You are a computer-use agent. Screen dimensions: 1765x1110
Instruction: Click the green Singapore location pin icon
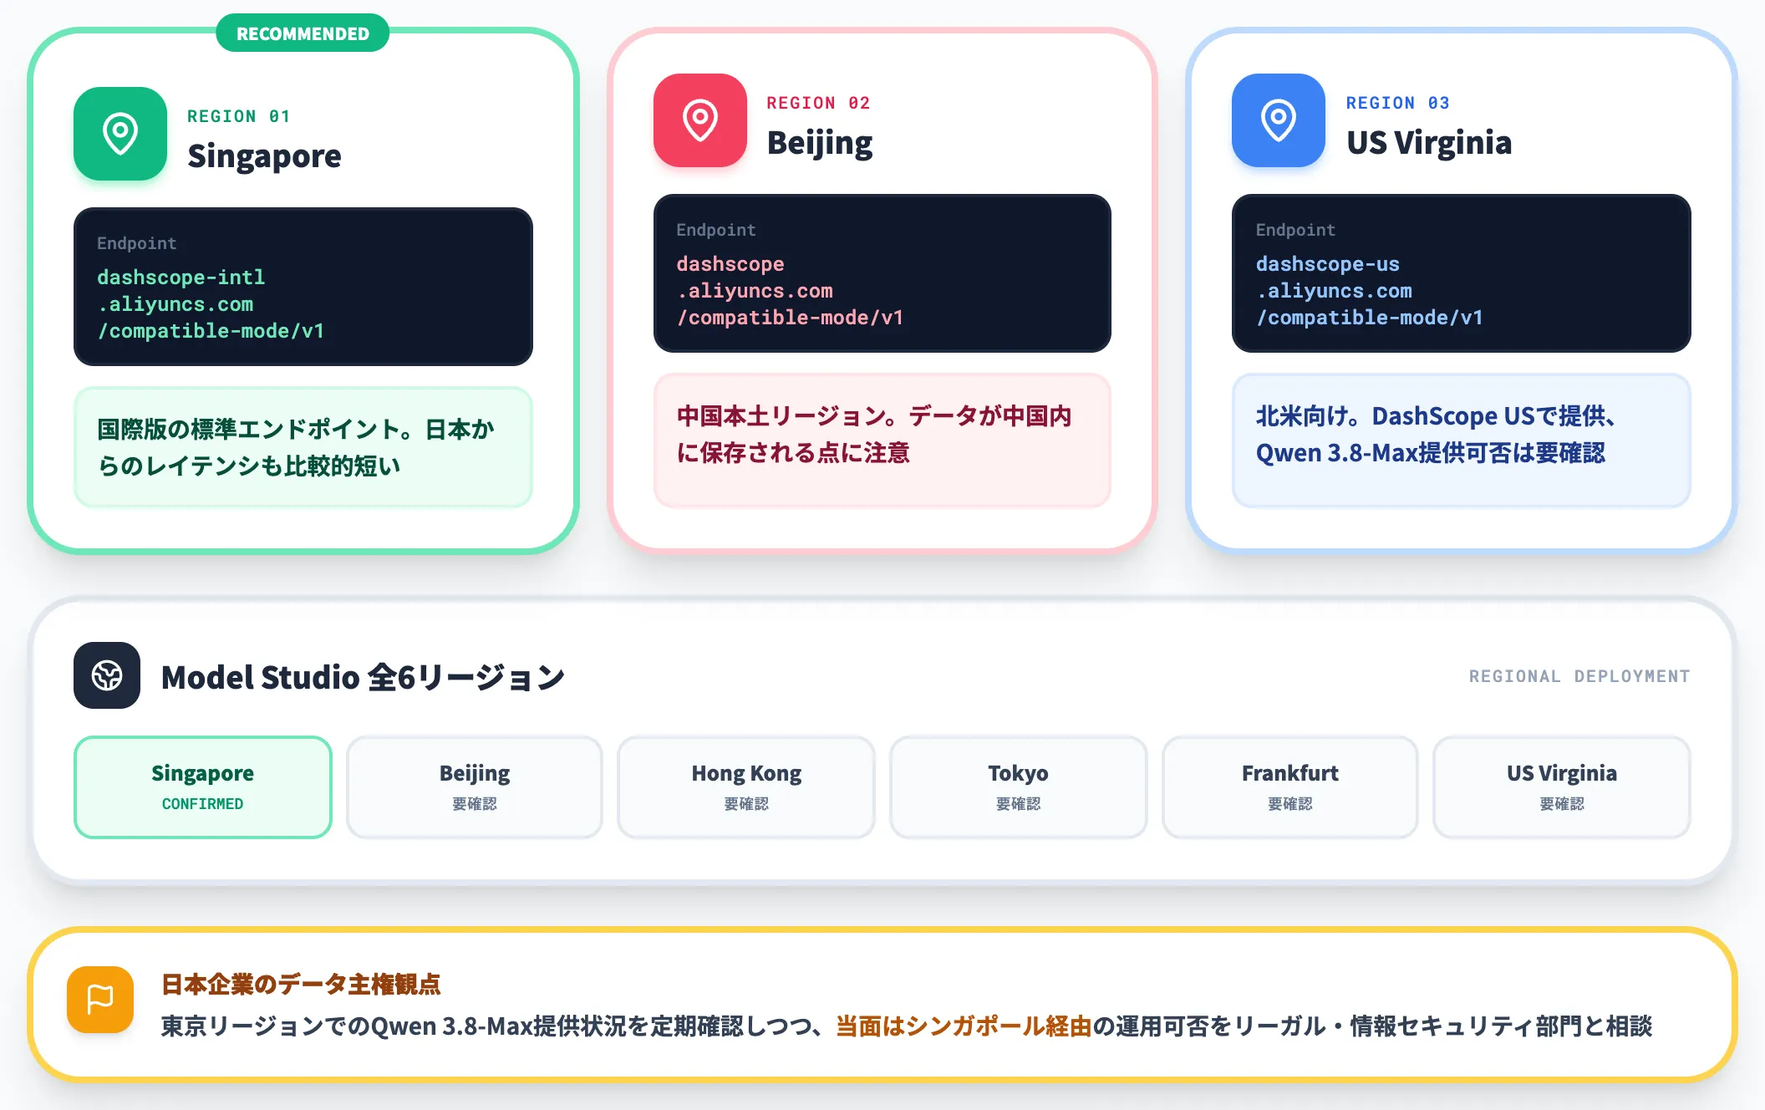point(120,134)
